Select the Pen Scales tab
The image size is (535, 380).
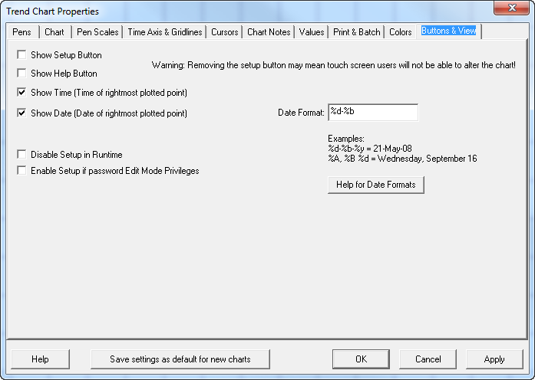(x=97, y=32)
